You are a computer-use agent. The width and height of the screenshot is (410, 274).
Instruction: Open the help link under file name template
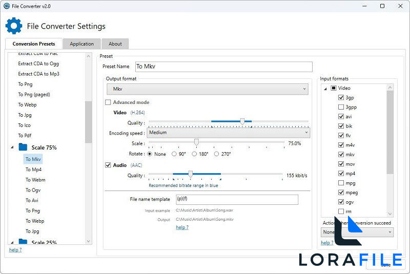click(182, 227)
